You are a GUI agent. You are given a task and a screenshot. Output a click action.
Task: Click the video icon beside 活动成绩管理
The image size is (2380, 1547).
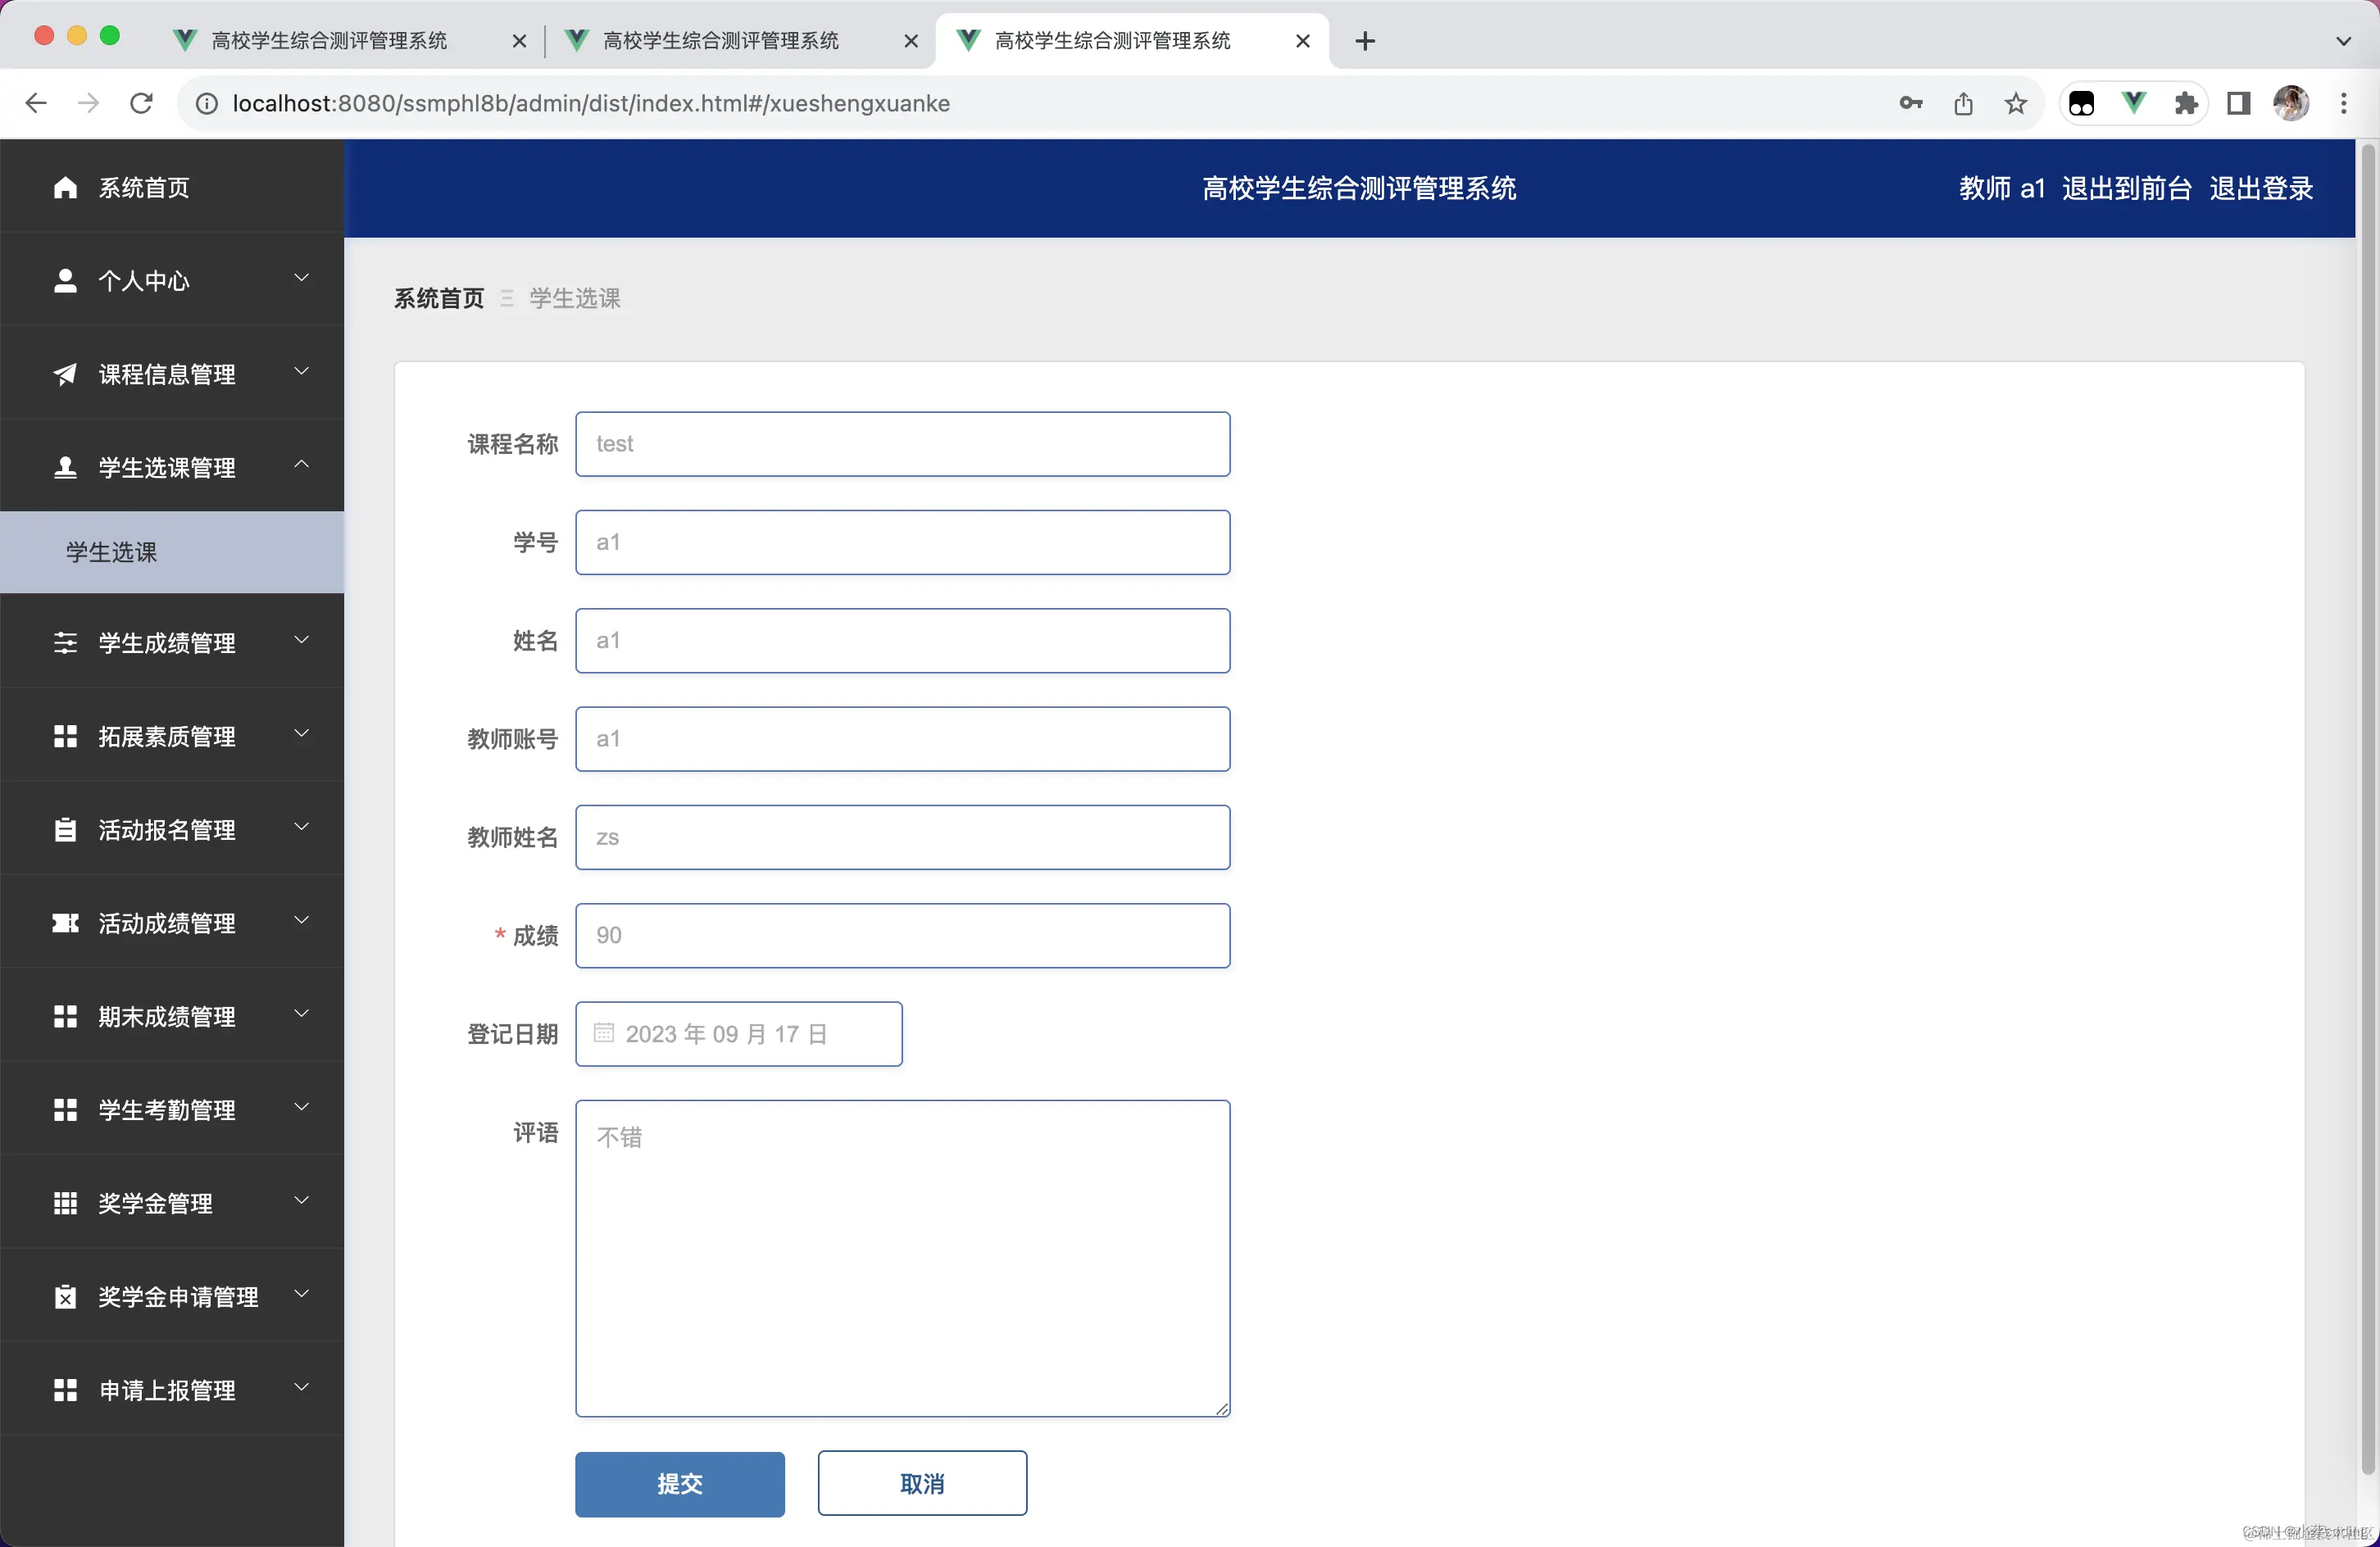click(66, 923)
